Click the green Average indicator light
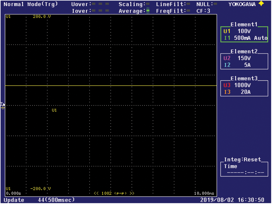The height and width of the screenshot is (204, 272). pyautogui.click(x=148, y=11)
